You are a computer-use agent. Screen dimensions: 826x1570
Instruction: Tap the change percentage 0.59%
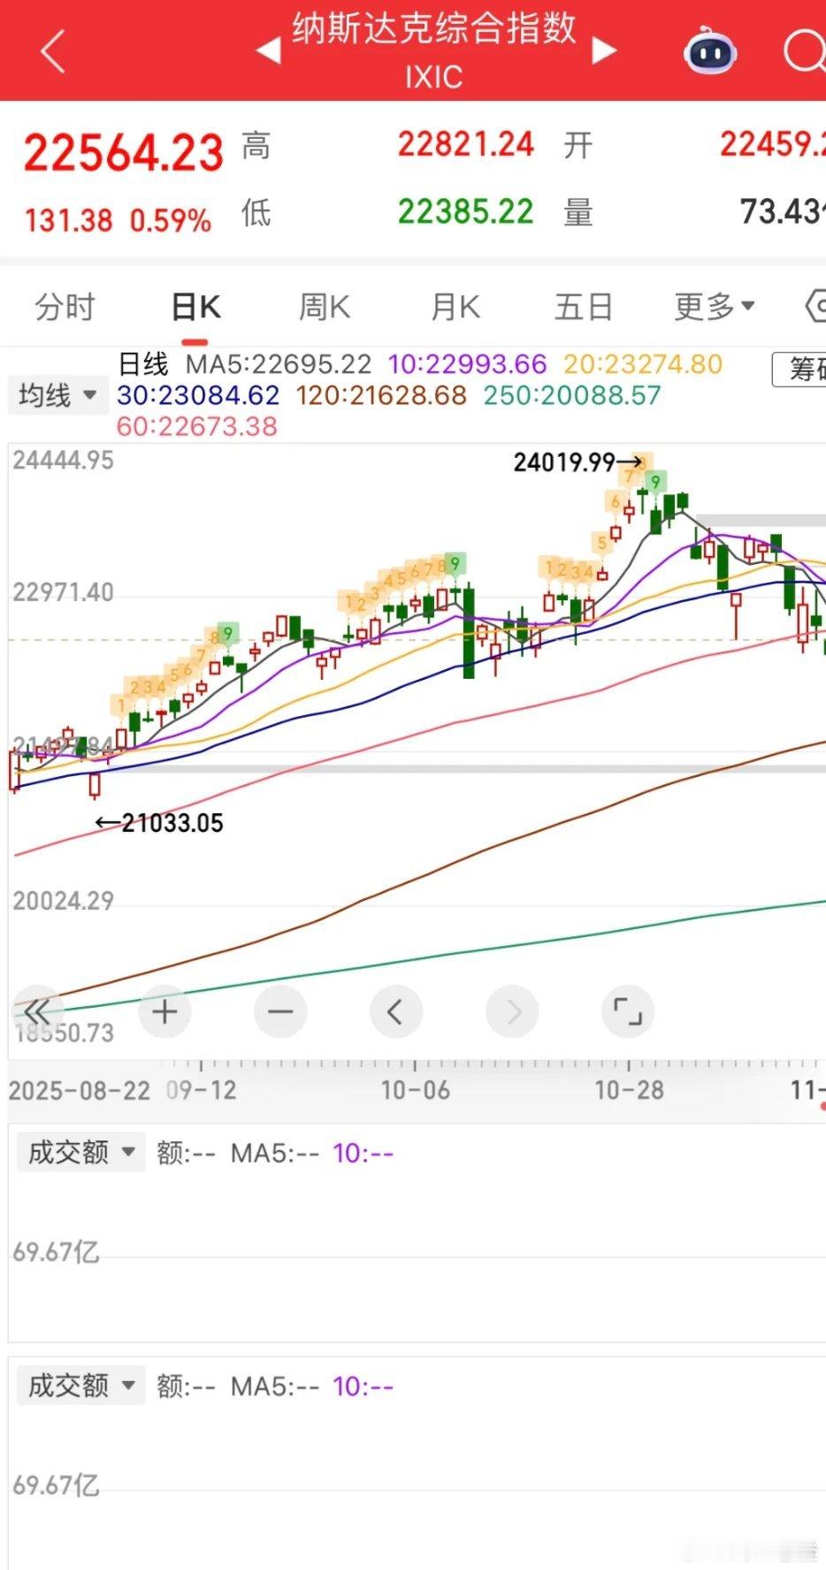[x=171, y=221]
